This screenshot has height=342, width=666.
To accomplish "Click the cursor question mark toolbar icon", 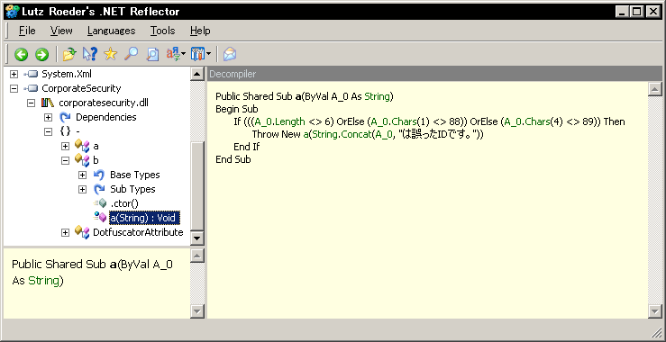I will coord(89,54).
